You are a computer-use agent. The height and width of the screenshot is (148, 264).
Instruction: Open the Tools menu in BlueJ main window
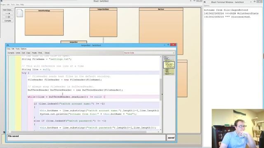[x=13, y=5]
